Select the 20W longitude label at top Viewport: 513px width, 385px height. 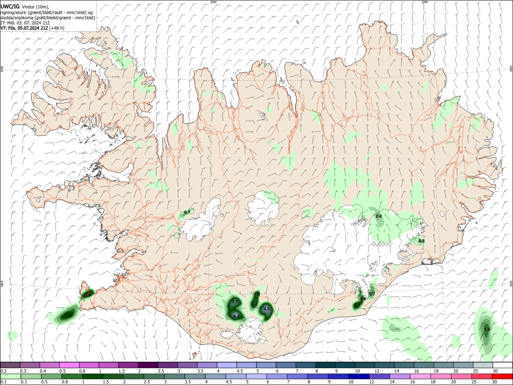(213, 2)
